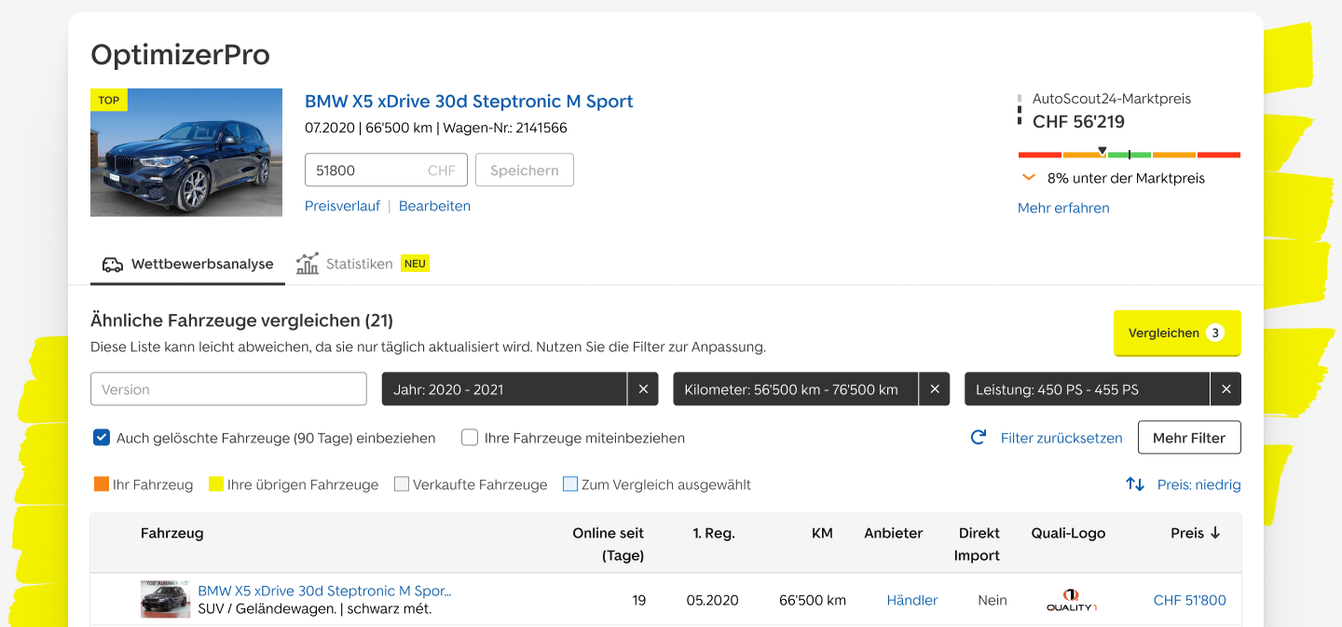Click the CHF 56'219 market price value
This screenshot has width=1342, height=627.
tap(1078, 121)
